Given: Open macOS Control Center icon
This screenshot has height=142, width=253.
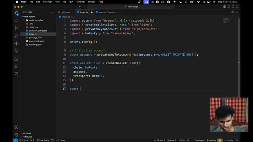Looking at the screenshot, I should (x=209, y=2).
